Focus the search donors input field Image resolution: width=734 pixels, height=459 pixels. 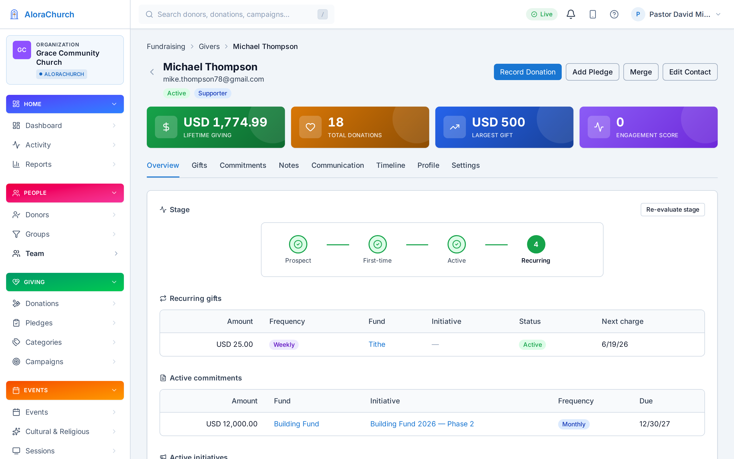(236, 14)
